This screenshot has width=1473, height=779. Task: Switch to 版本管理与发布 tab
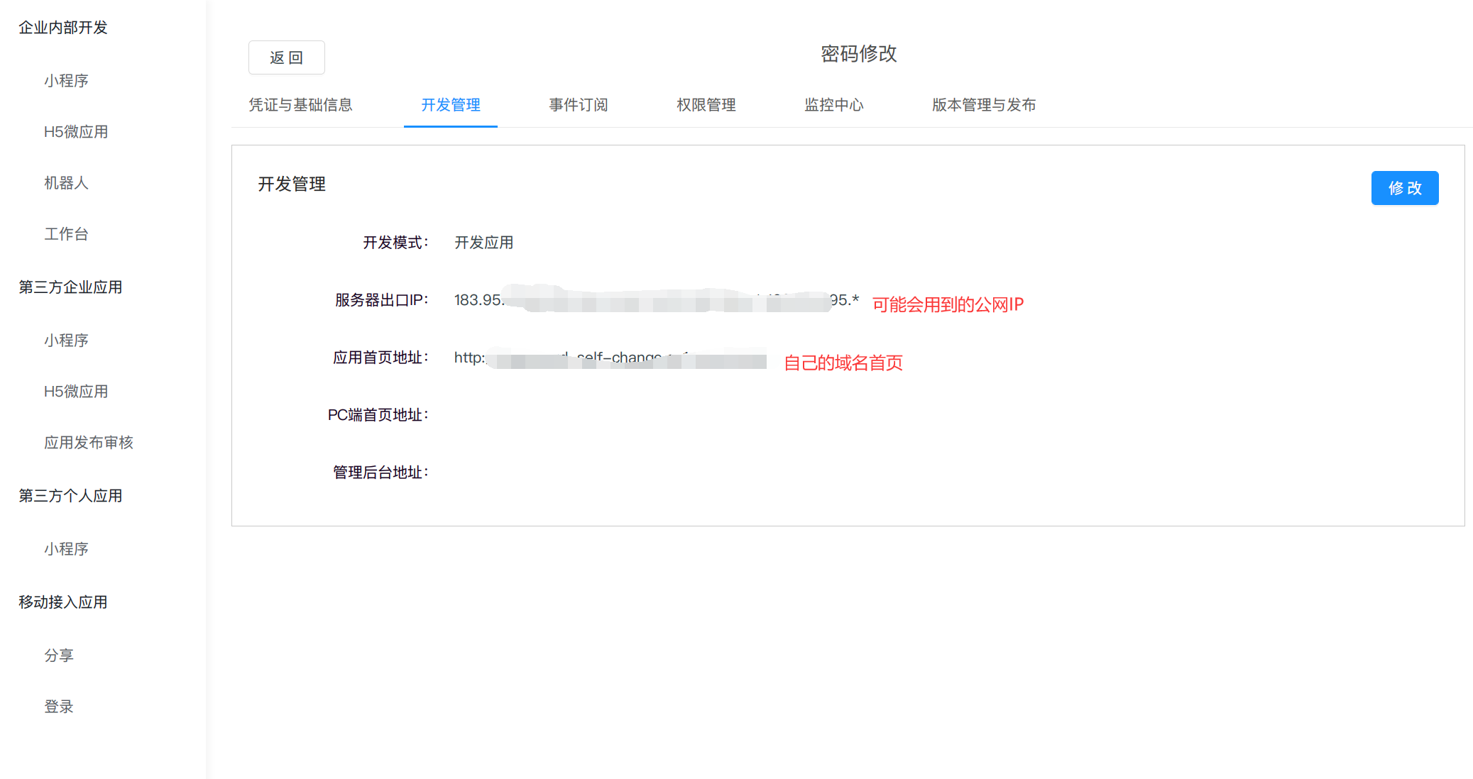click(x=983, y=105)
